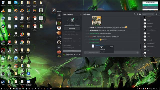Open Google Chrome desktop shortcut
Image resolution: width=160 pixels, height=90 pixels.
tap(22, 43)
